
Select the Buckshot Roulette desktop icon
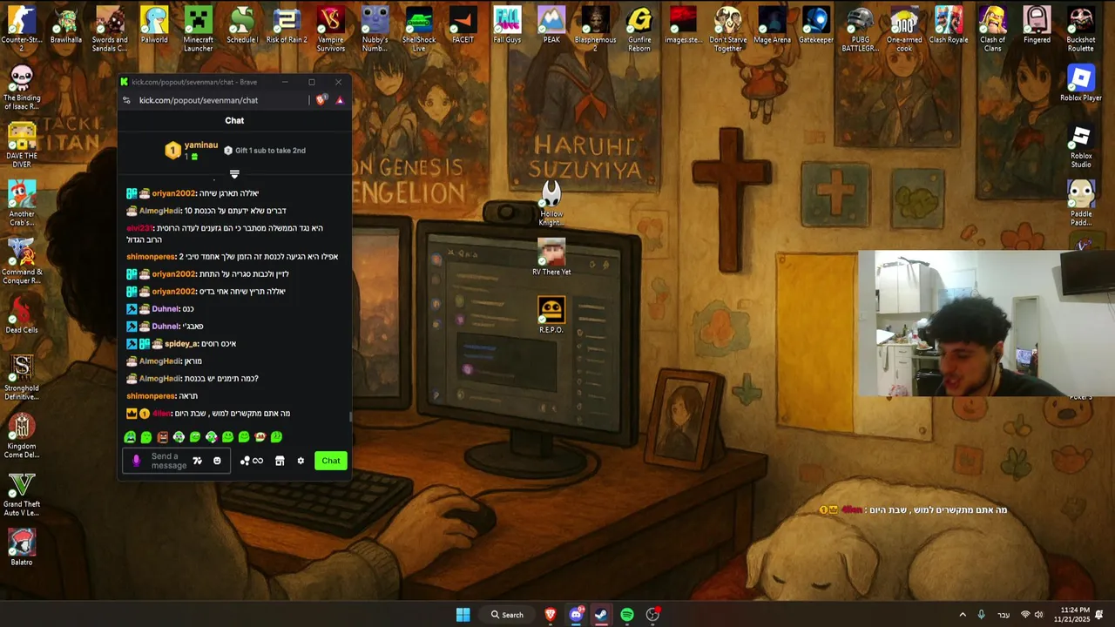tap(1081, 29)
